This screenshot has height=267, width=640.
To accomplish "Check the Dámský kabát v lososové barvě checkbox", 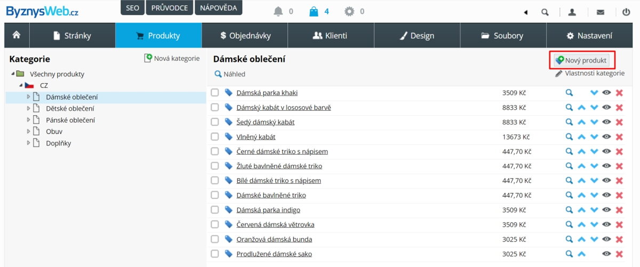I will 214,108.
